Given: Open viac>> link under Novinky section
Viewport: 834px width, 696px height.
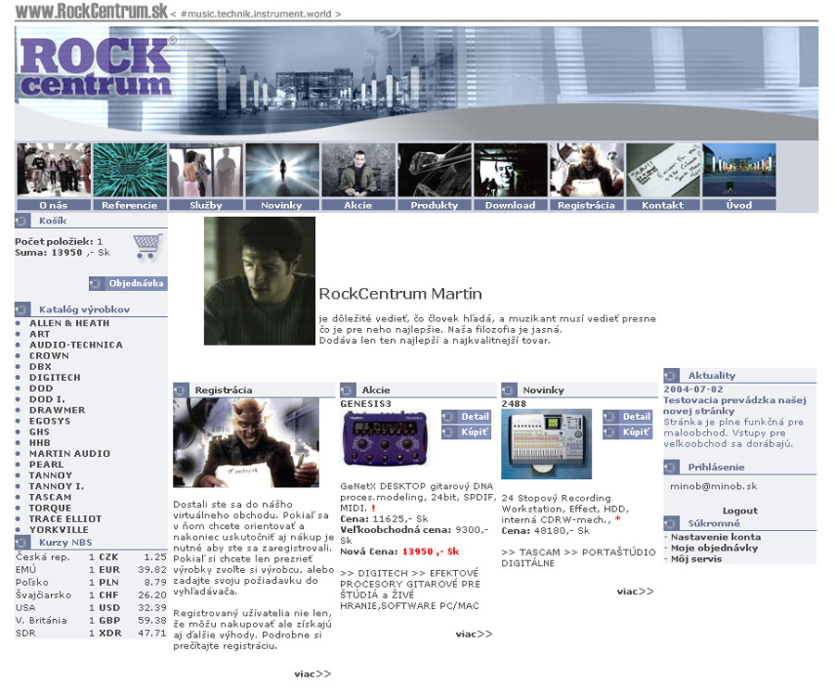Looking at the screenshot, I should (636, 591).
